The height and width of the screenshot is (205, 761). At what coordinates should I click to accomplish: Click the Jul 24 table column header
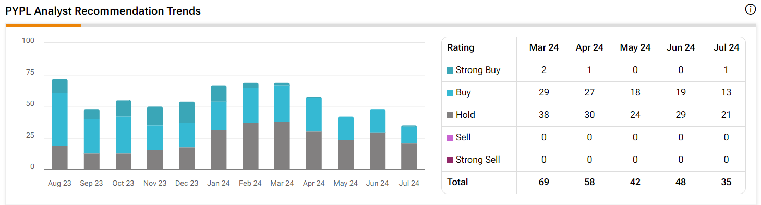coord(727,47)
